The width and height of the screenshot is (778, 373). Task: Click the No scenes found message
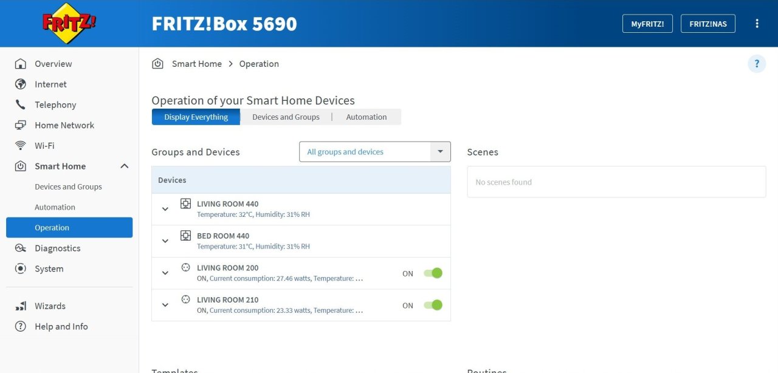click(503, 182)
